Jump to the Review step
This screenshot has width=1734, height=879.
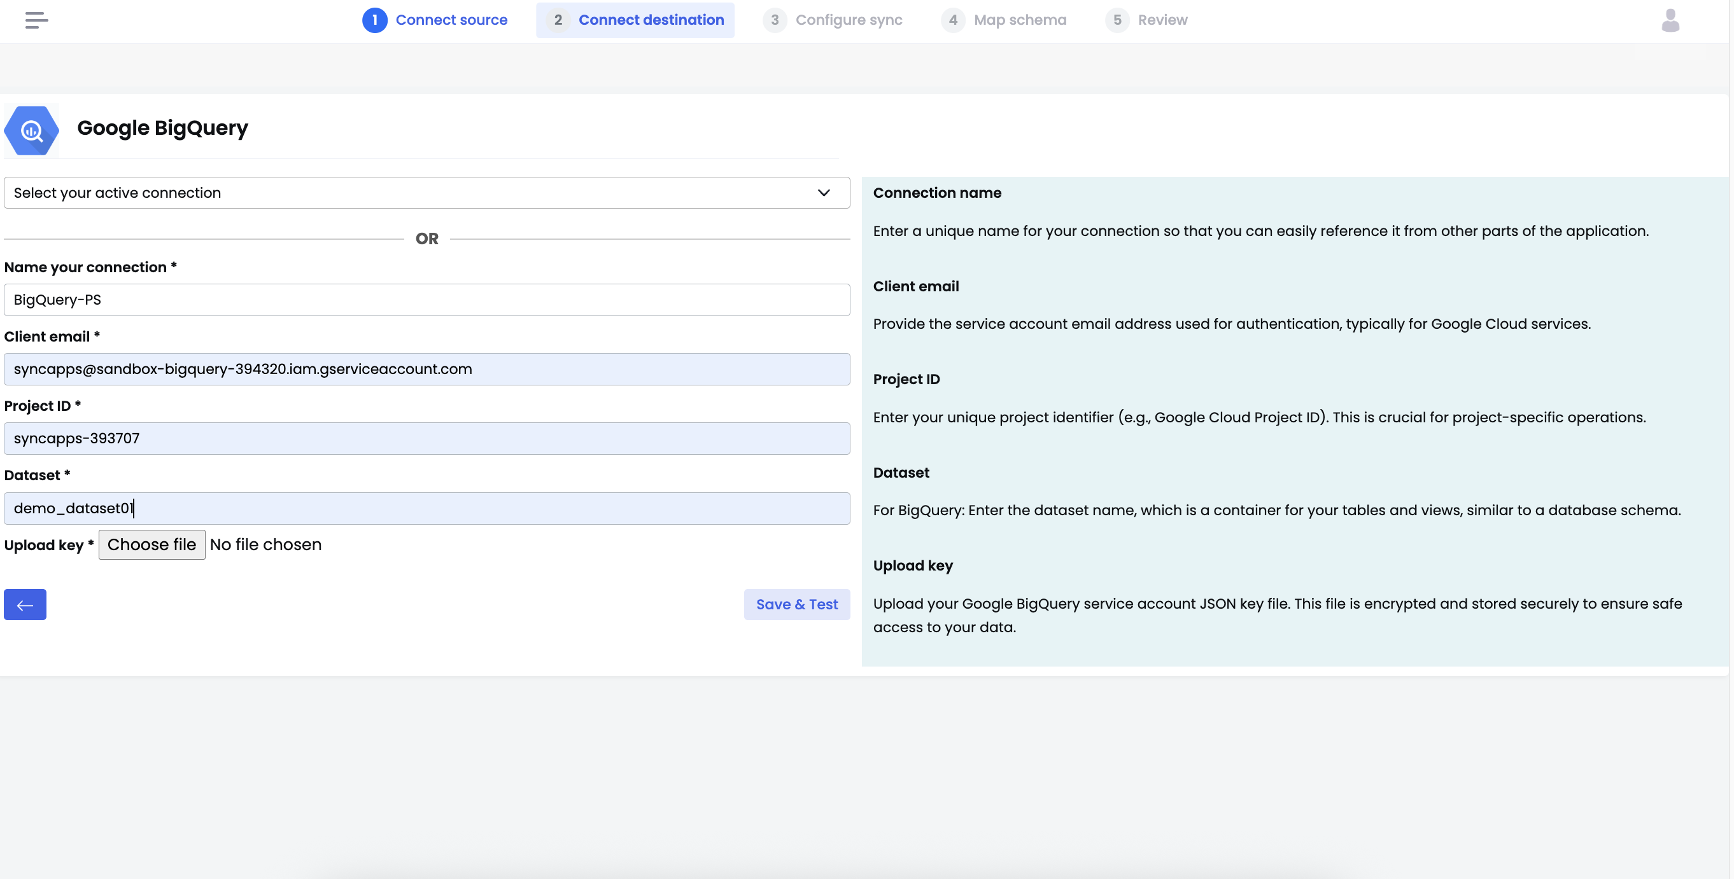tap(1146, 20)
